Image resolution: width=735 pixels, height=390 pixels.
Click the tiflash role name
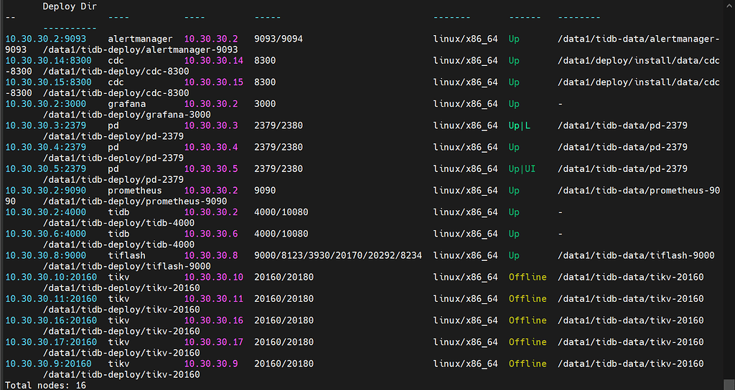[x=126, y=255]
